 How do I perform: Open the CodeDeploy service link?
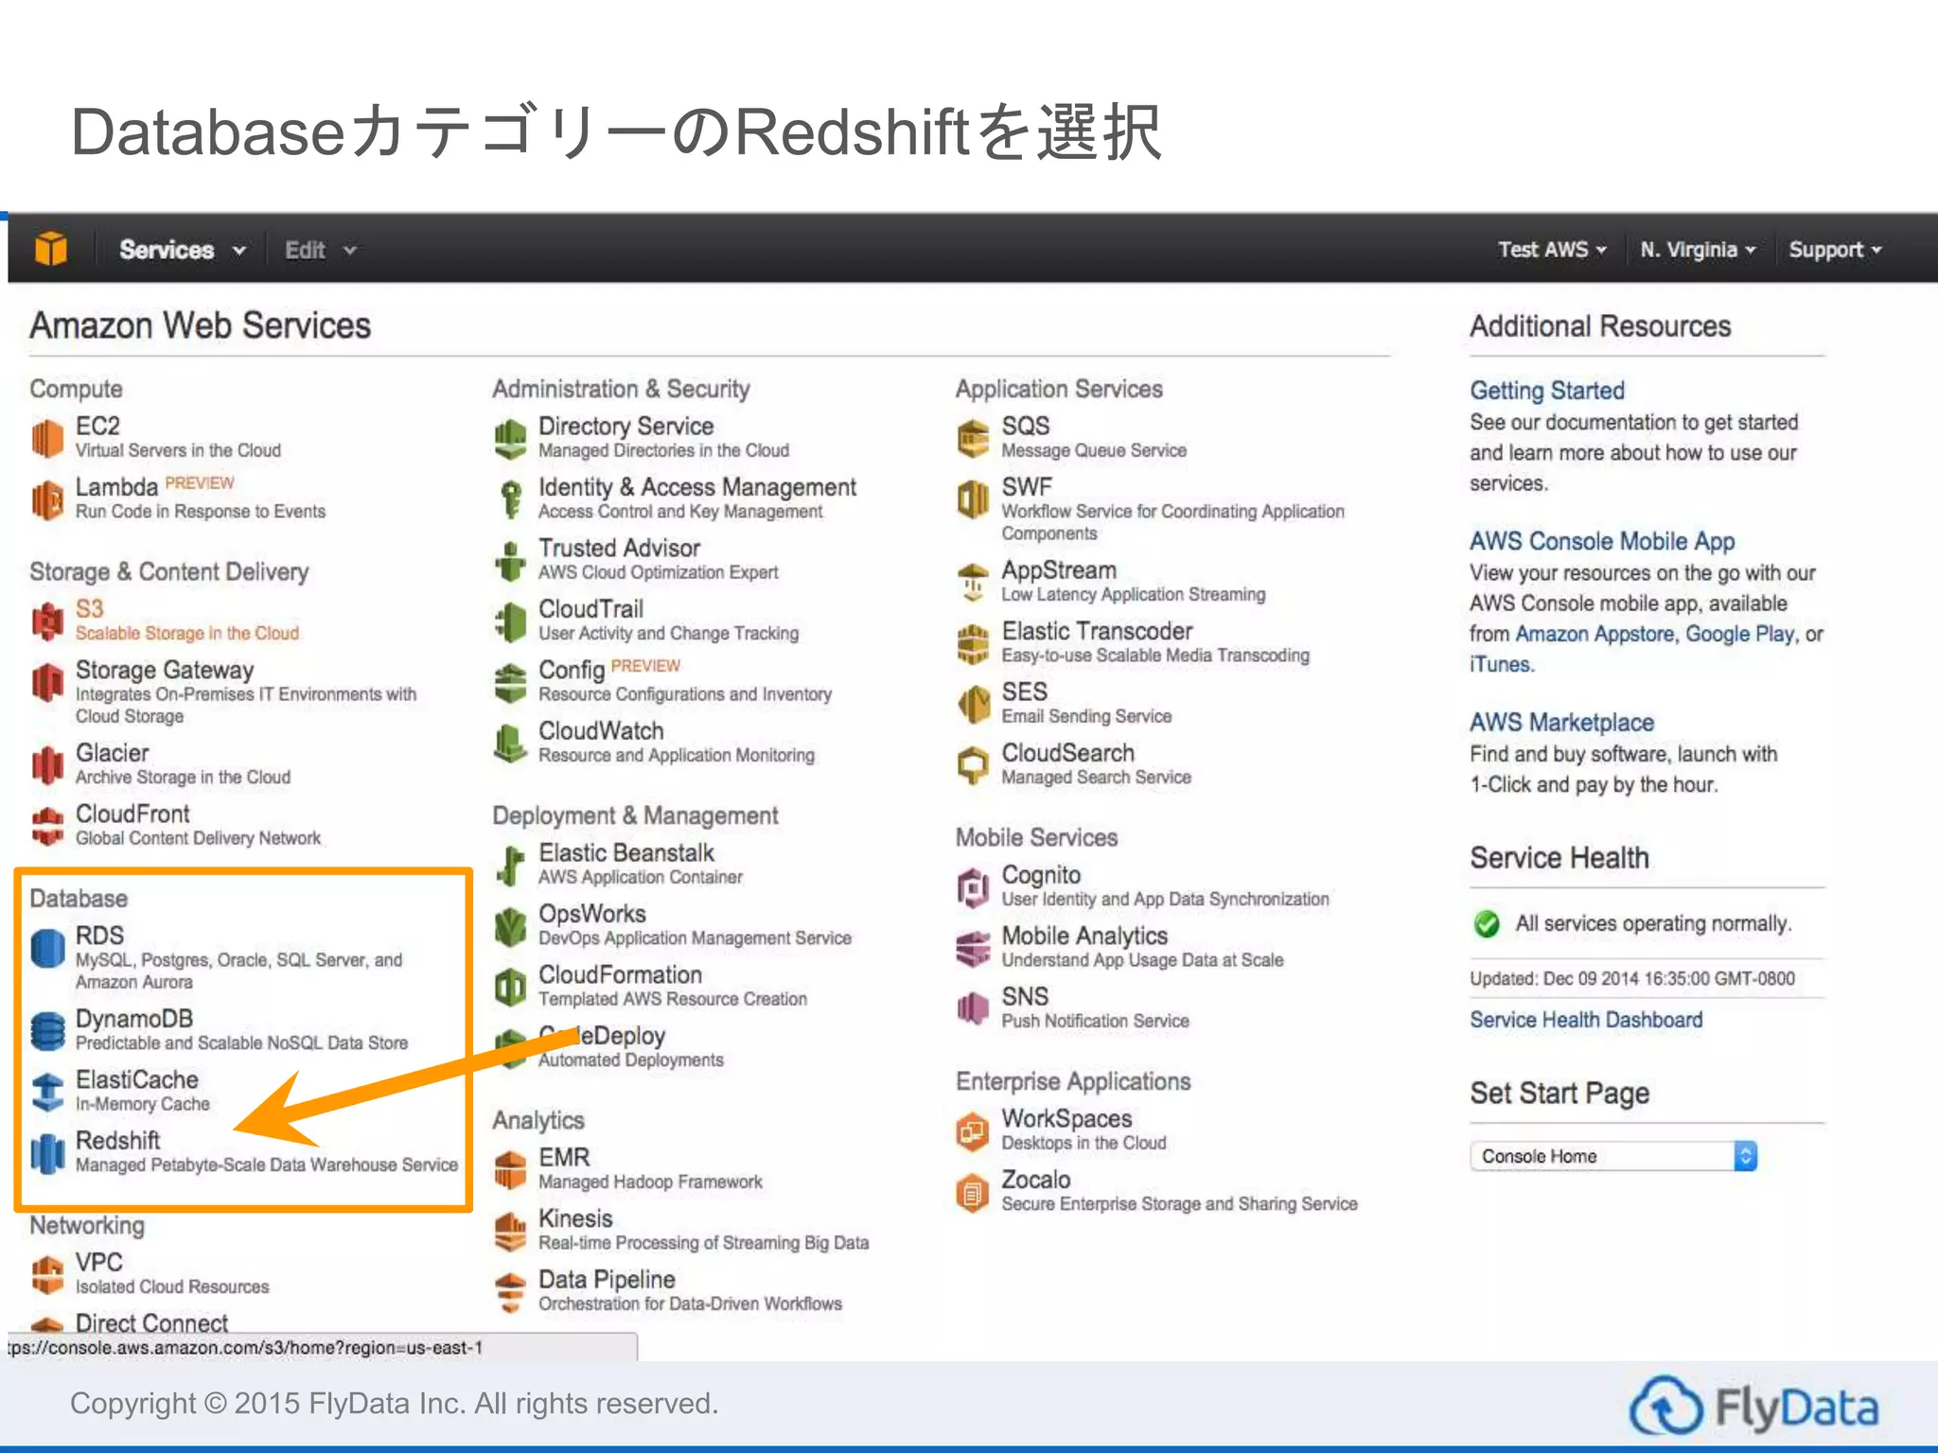pos(602,1036)
